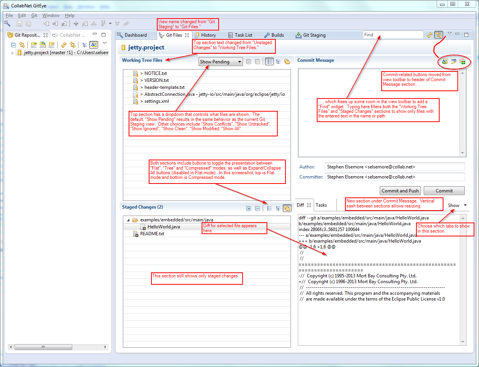Toggle Tree presentation for Working Tree Files

pos(278,61)
